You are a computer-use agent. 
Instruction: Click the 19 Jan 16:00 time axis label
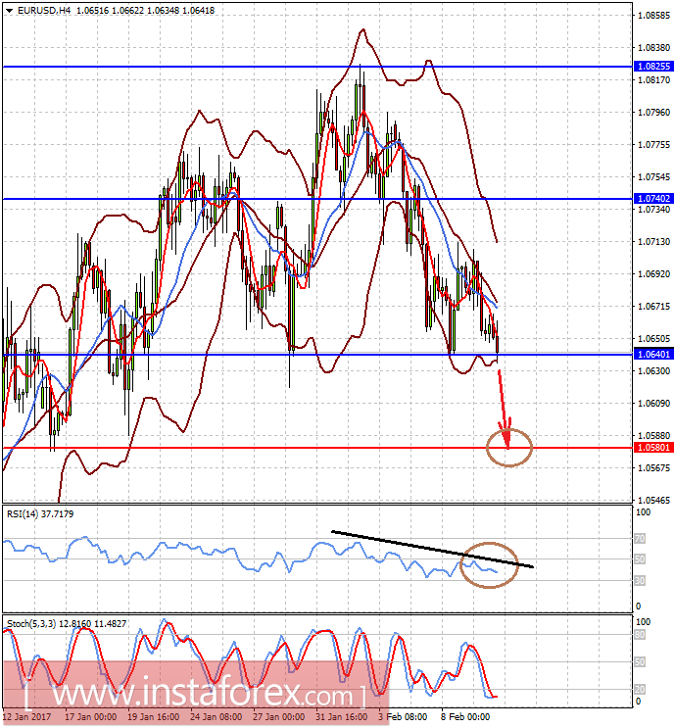pyautogui.click(x=153, y=717)
